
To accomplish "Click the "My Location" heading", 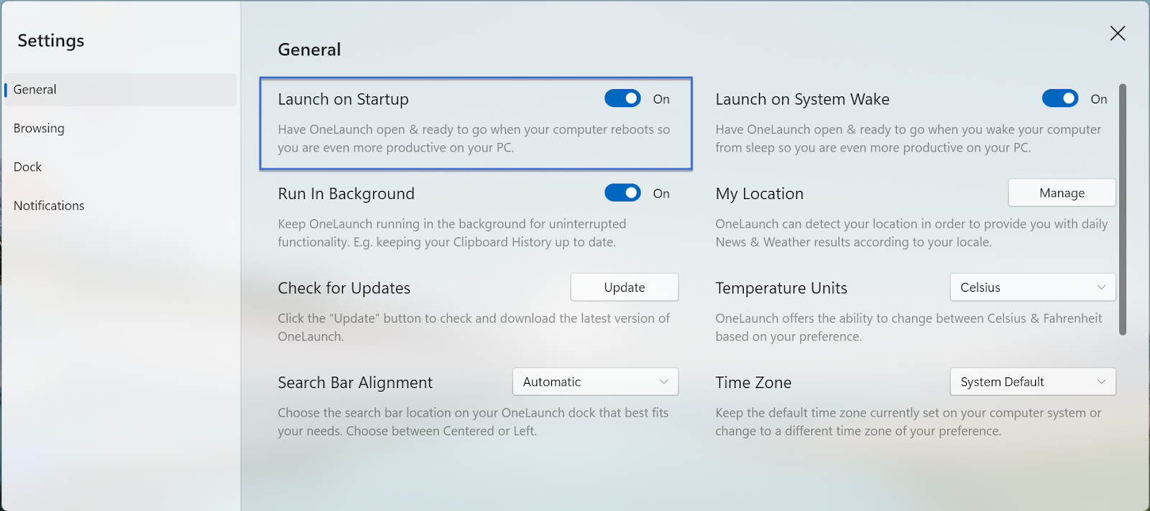I will point(759,194).
